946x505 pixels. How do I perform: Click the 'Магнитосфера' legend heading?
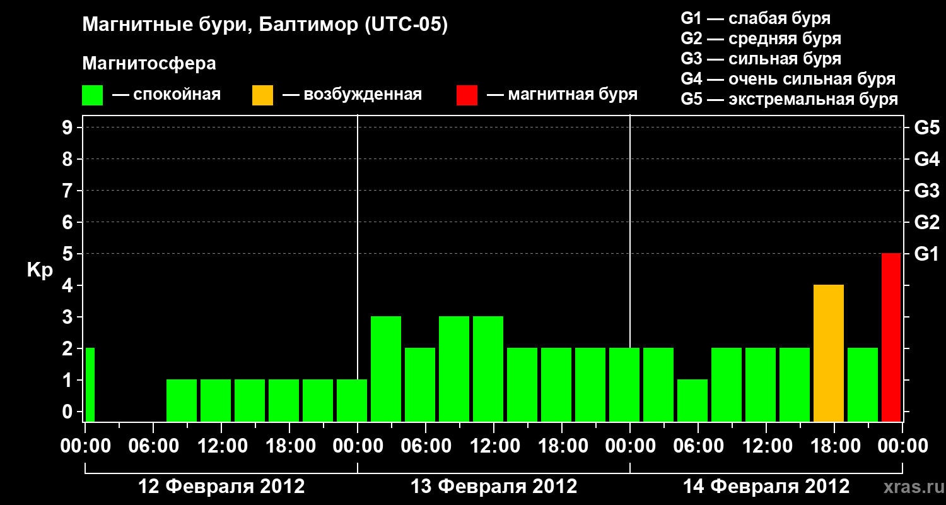point(149,64)
